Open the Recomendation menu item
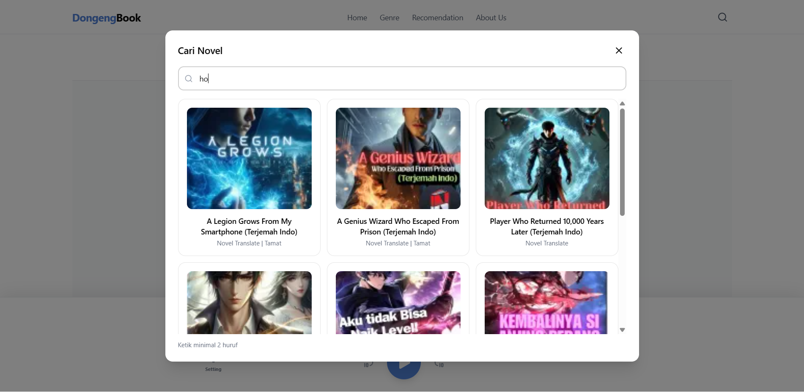 [438, 18]
